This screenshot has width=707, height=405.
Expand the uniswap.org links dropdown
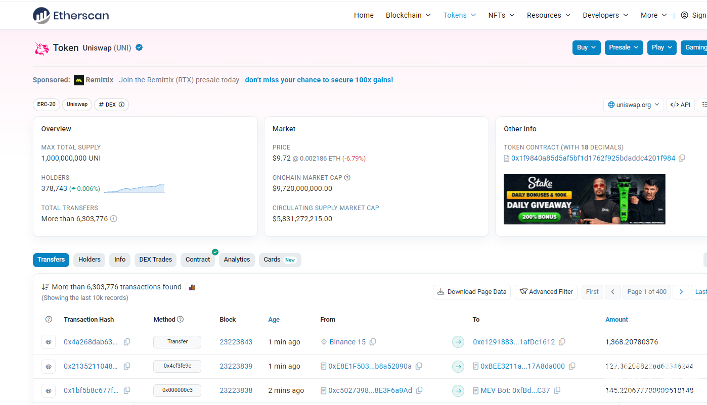click(x=633, y=105)
